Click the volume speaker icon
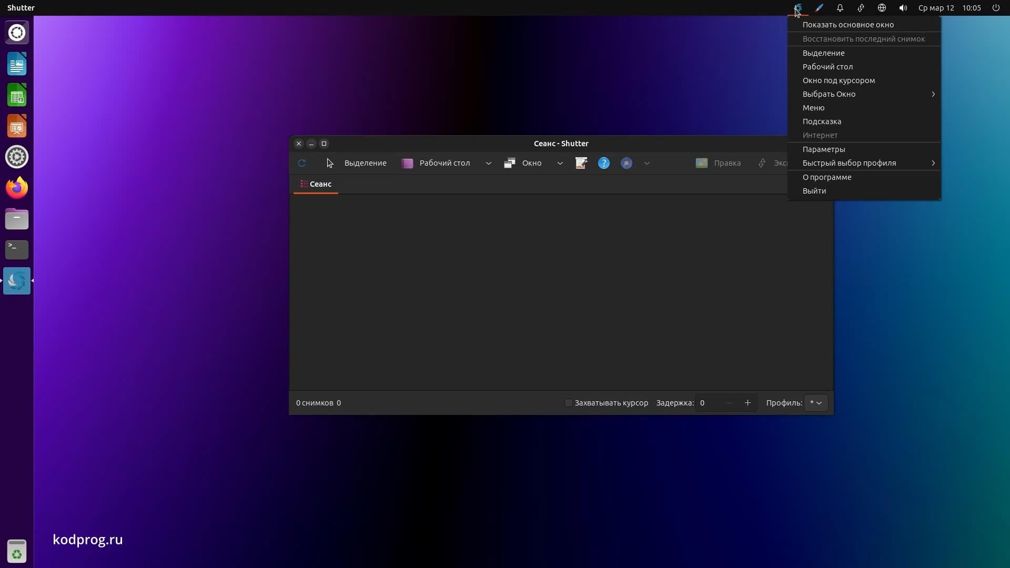The height and width of the screenshot is (568, 1010). pos(903,8)
